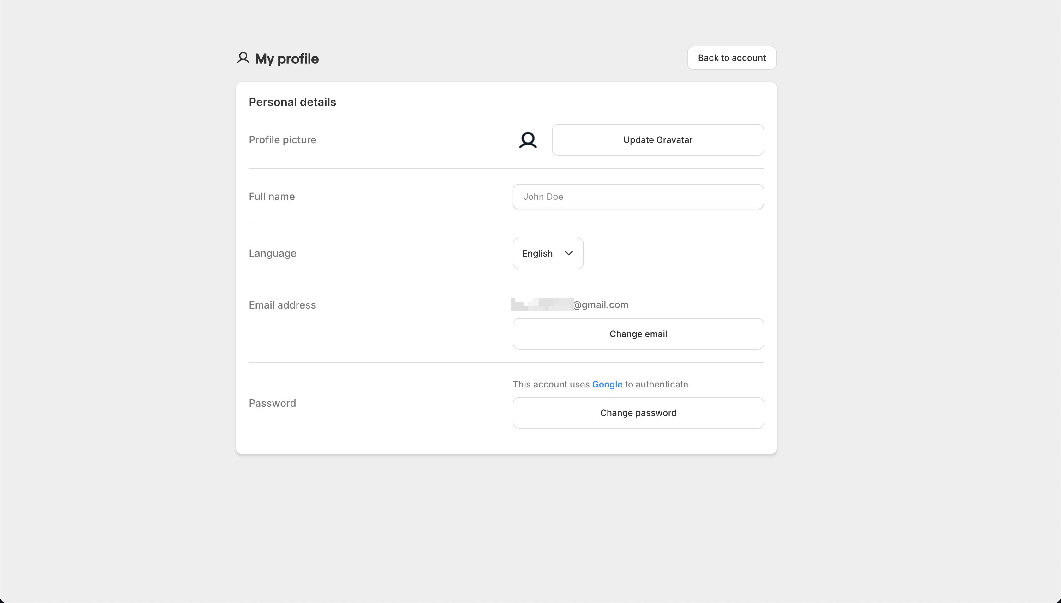The image size is (1061, 603).
Task: Click the Back to account button
Action: (x=732, y=57)
